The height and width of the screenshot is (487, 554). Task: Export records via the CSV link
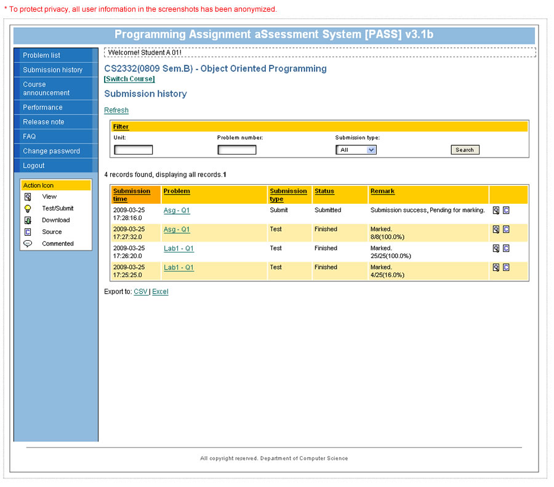(x=140, y=292)
